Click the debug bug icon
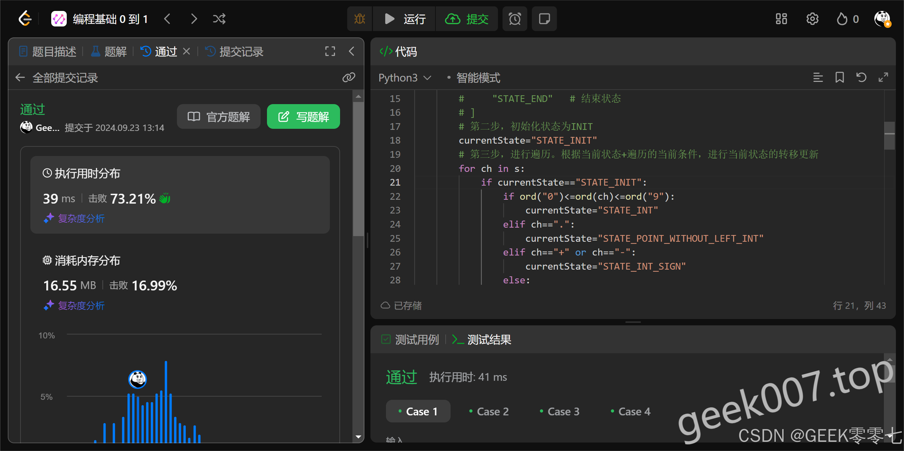The width and height of the screenshot is (904, 451). [x=359, y=19]
